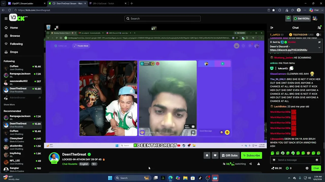Screen dimensions: 325x182
Task: Open chat user list icon
Action: pos(319,28)
